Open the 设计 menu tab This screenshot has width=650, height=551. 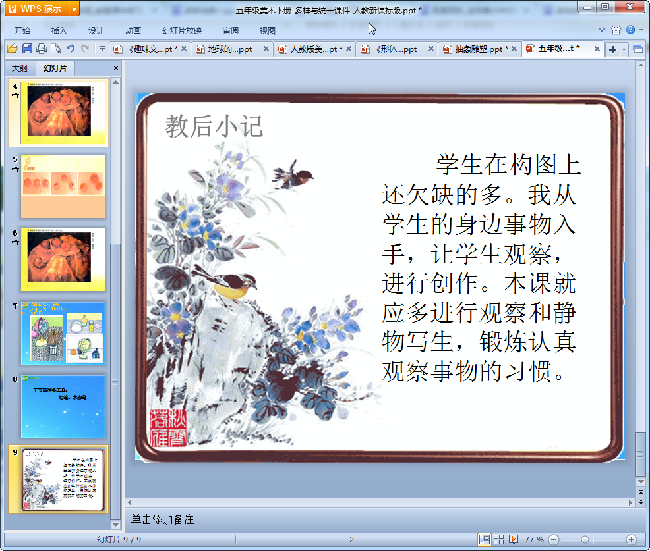96,30
